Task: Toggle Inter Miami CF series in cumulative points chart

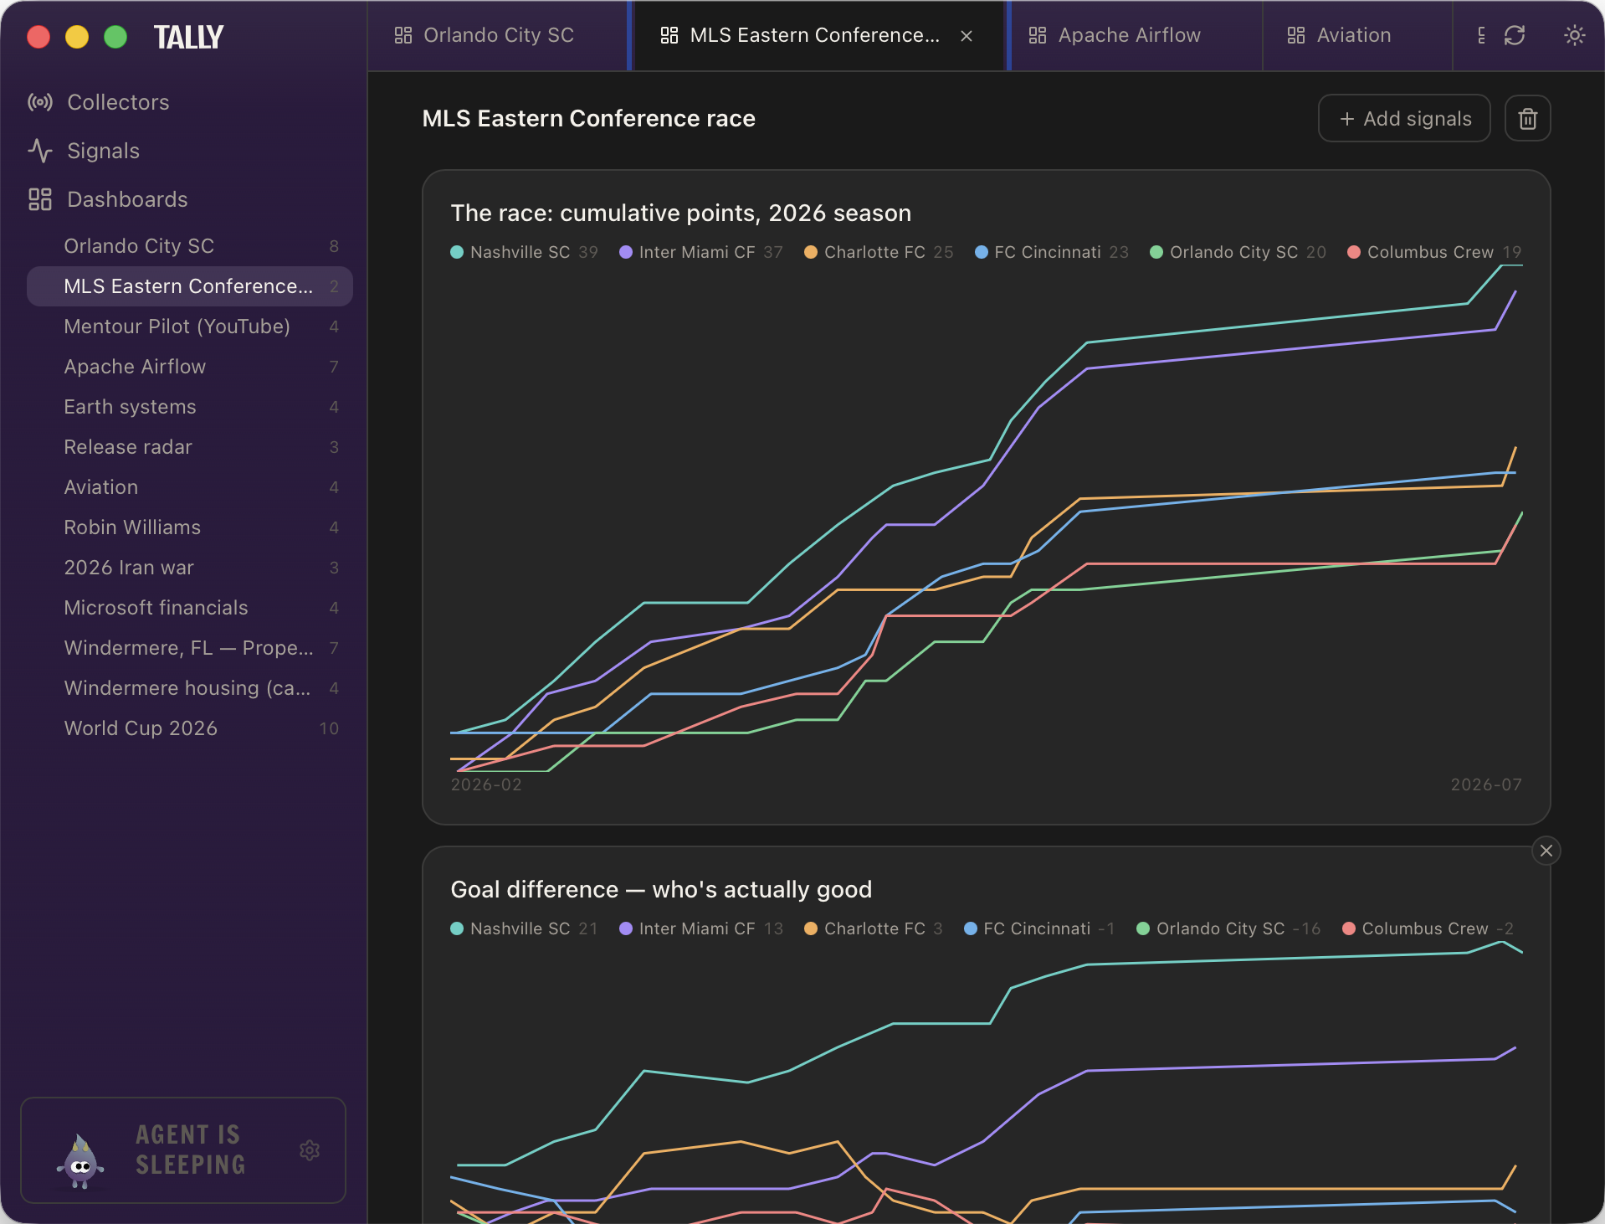Action: [701, 252]
